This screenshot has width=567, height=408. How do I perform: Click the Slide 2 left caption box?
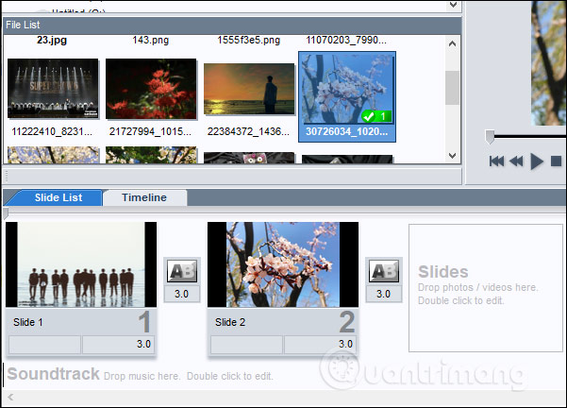point(246,345)
